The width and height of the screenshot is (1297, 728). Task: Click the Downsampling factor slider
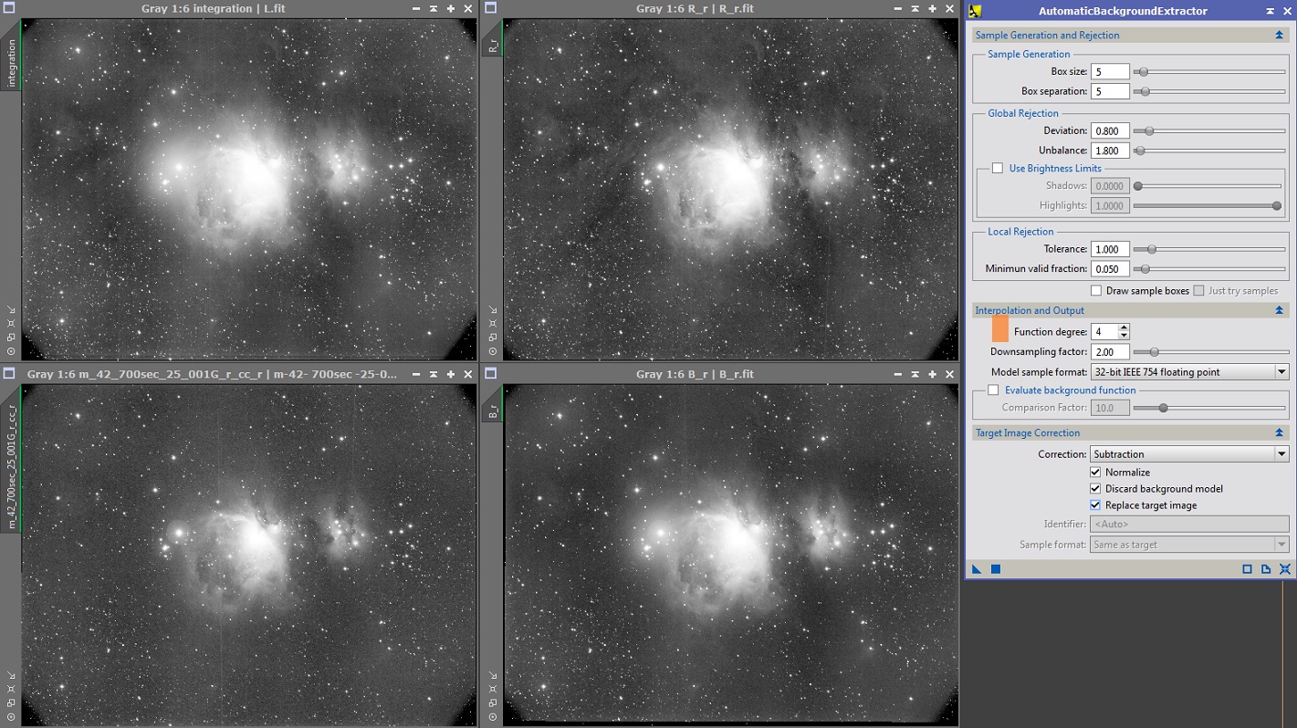(x=1209, y=352)
